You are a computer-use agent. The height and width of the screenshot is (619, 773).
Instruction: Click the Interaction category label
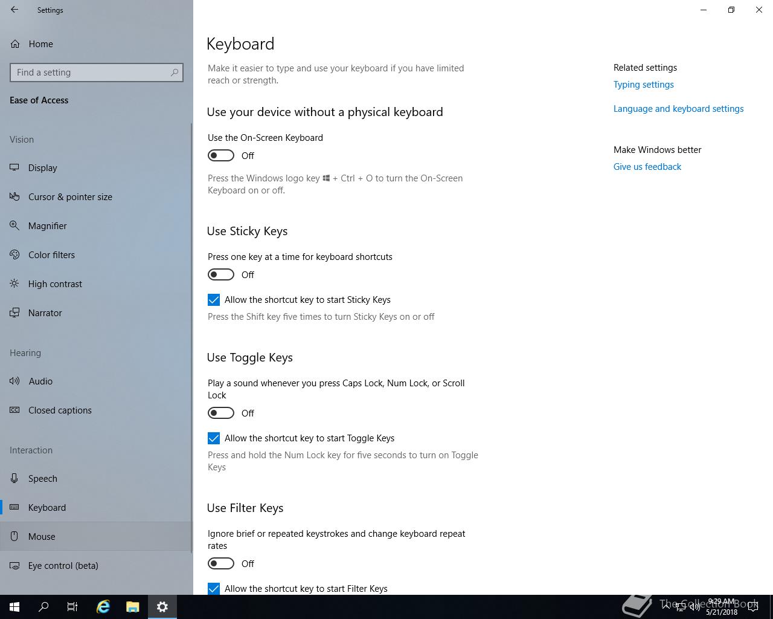[x=31, y=450]
